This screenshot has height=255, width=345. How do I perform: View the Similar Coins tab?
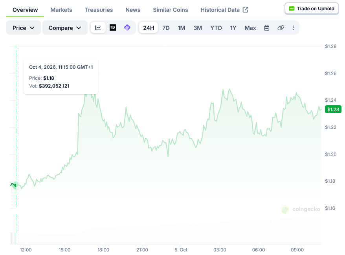click(x=171, y=10)
